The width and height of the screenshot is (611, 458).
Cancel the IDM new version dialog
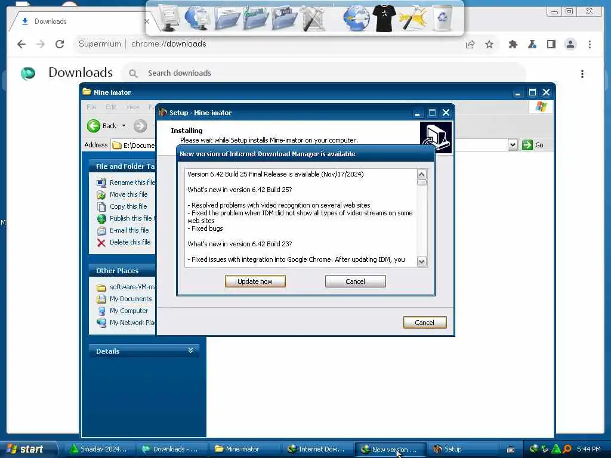point(356,281)
